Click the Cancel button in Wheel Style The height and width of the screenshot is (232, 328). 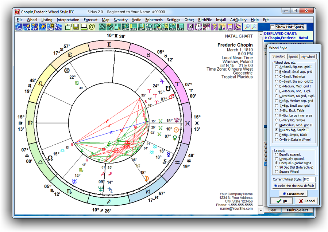tap(307, 201)
